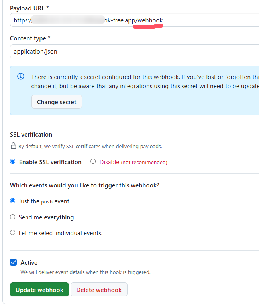
Task: Click the Content type label
Action: 30,38
